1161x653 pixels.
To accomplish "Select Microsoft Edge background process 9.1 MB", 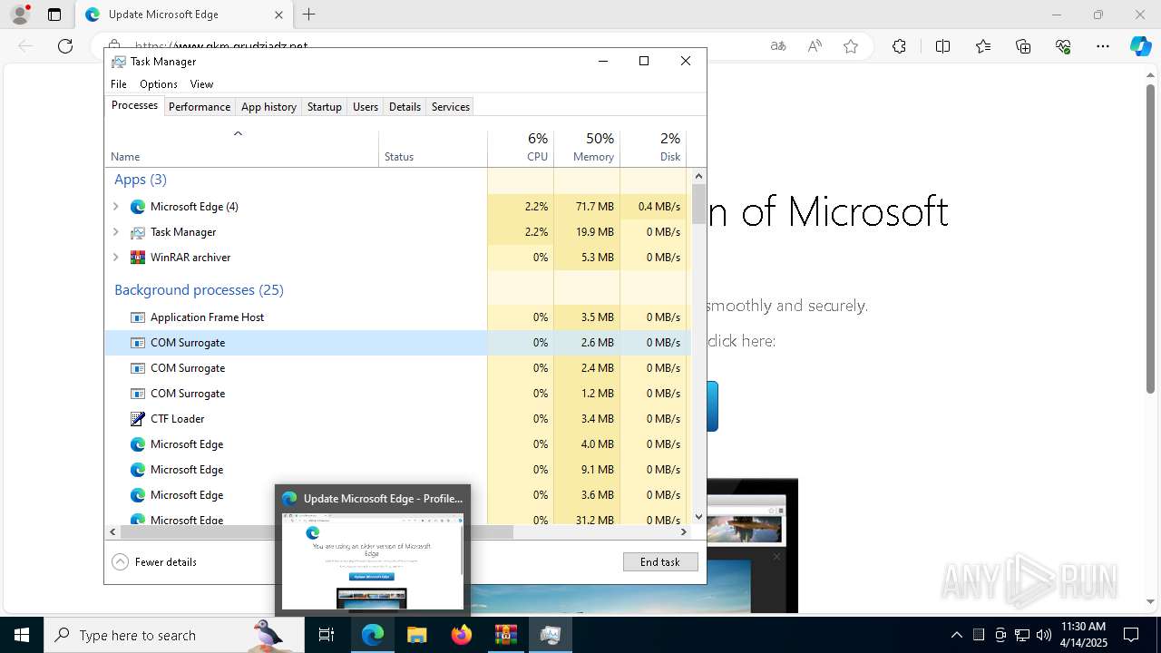I will pyautogui.click(x=398, y=470).
